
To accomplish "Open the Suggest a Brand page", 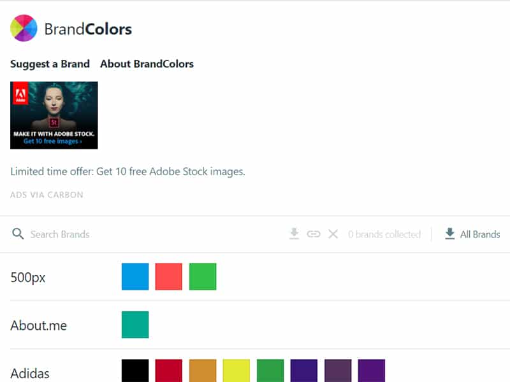I will 50,64.
